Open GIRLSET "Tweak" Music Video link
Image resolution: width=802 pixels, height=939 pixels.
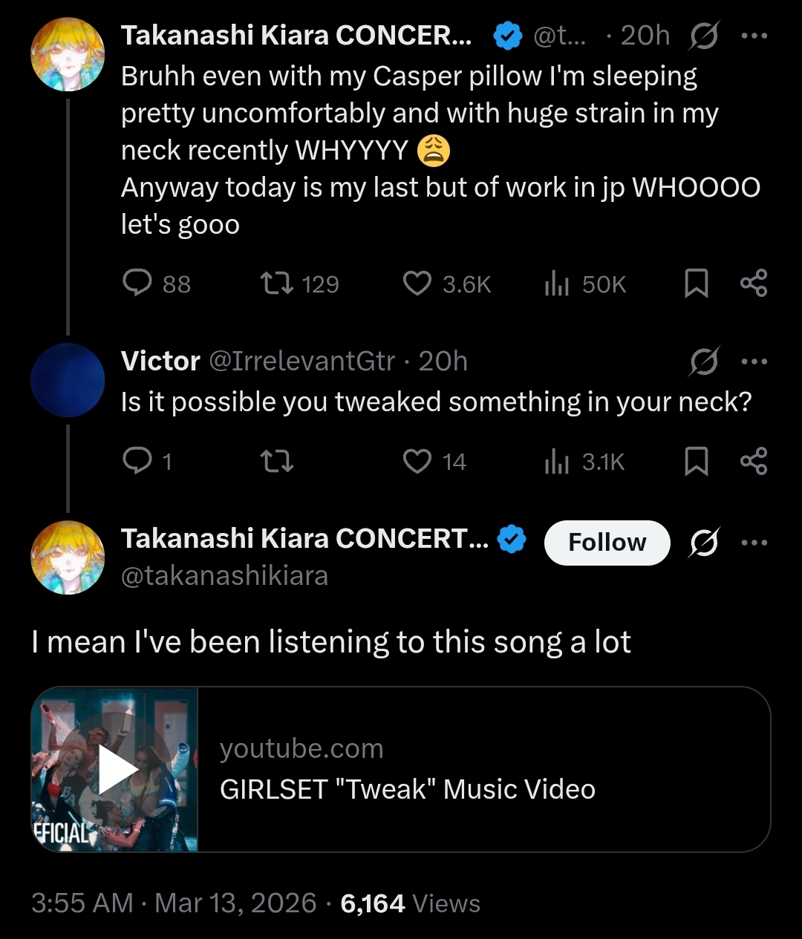[408, 789]
